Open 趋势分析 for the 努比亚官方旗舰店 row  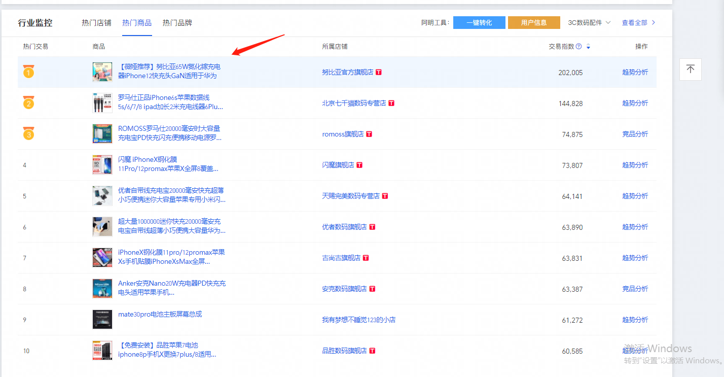tap(635, 72)
